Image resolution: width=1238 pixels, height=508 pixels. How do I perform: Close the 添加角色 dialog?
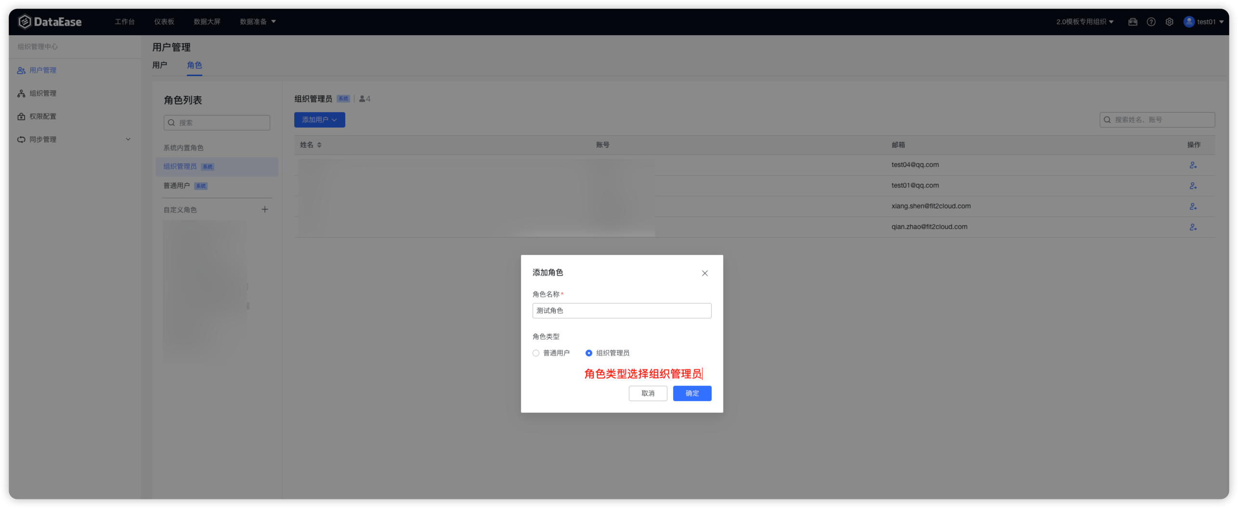(x=704, y=273)
